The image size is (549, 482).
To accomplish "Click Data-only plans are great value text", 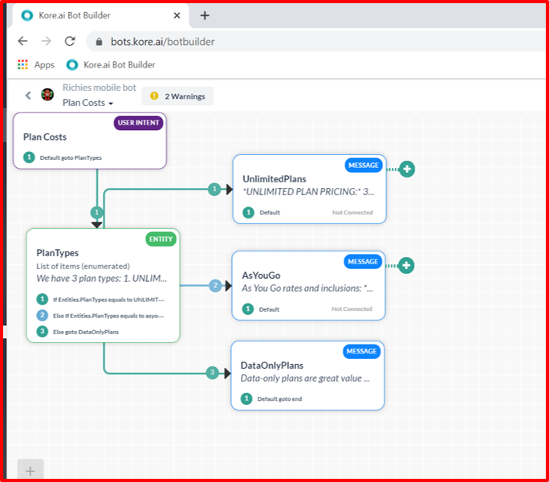I will 305,378.
